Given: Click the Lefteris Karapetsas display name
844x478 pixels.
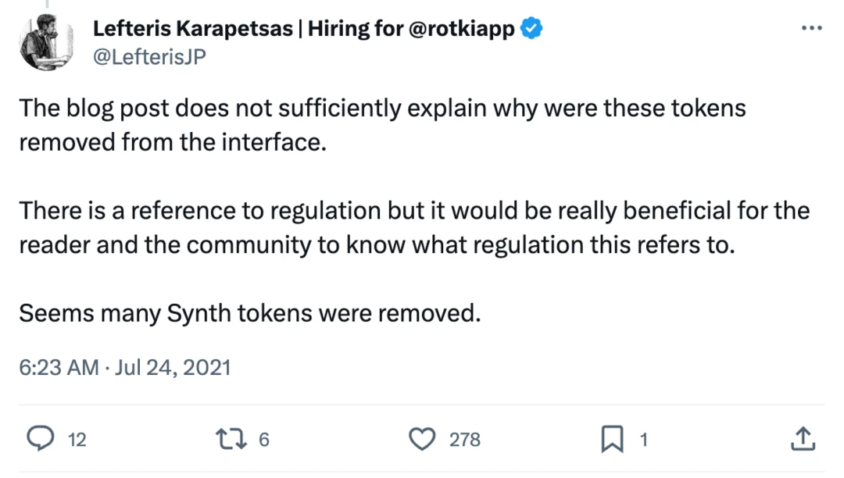Looking at the screenshot, I should point(195,30).
